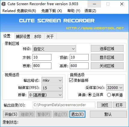Click the 显示区域 button

tap(107, 57)
